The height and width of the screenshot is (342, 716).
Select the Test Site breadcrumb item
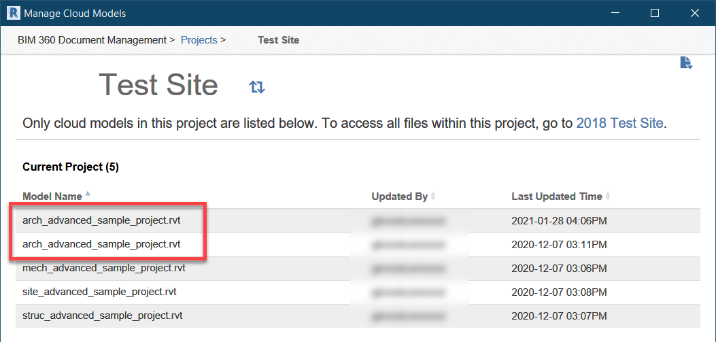[279, 39]
